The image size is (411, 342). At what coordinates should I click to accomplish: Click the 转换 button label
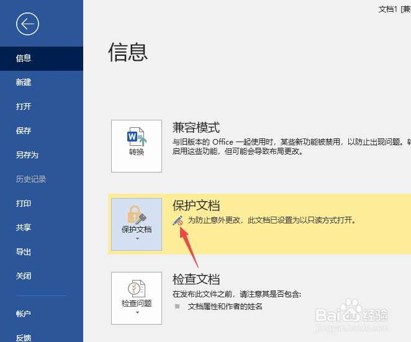tap(137, 151)
